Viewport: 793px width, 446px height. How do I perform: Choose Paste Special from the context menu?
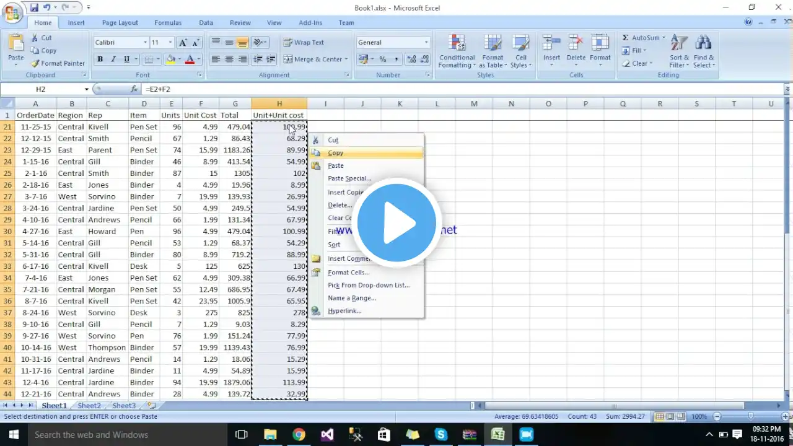[x=349, y=178]
